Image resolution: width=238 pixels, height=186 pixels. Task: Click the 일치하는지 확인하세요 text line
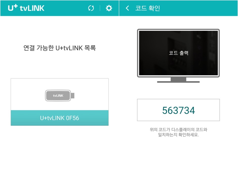pos(178,135)
